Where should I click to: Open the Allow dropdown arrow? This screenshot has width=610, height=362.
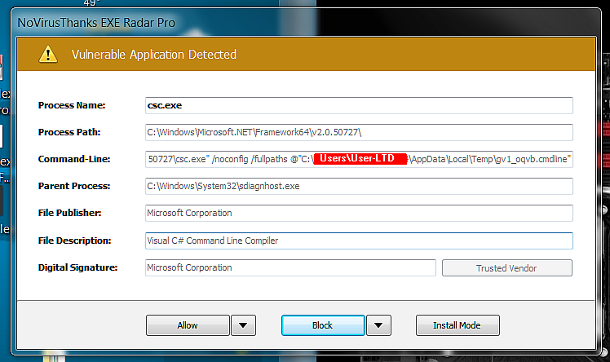[244, 325]
